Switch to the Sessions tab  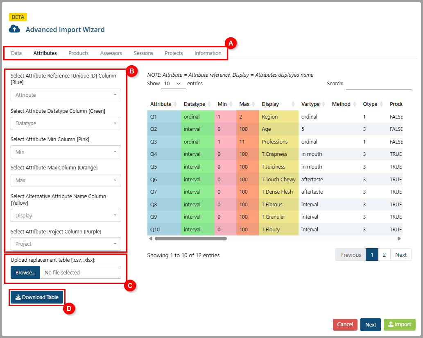click(143, 53)
